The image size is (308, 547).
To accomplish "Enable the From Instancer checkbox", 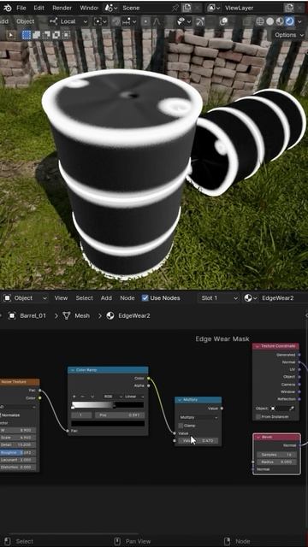I will point(258,417).
